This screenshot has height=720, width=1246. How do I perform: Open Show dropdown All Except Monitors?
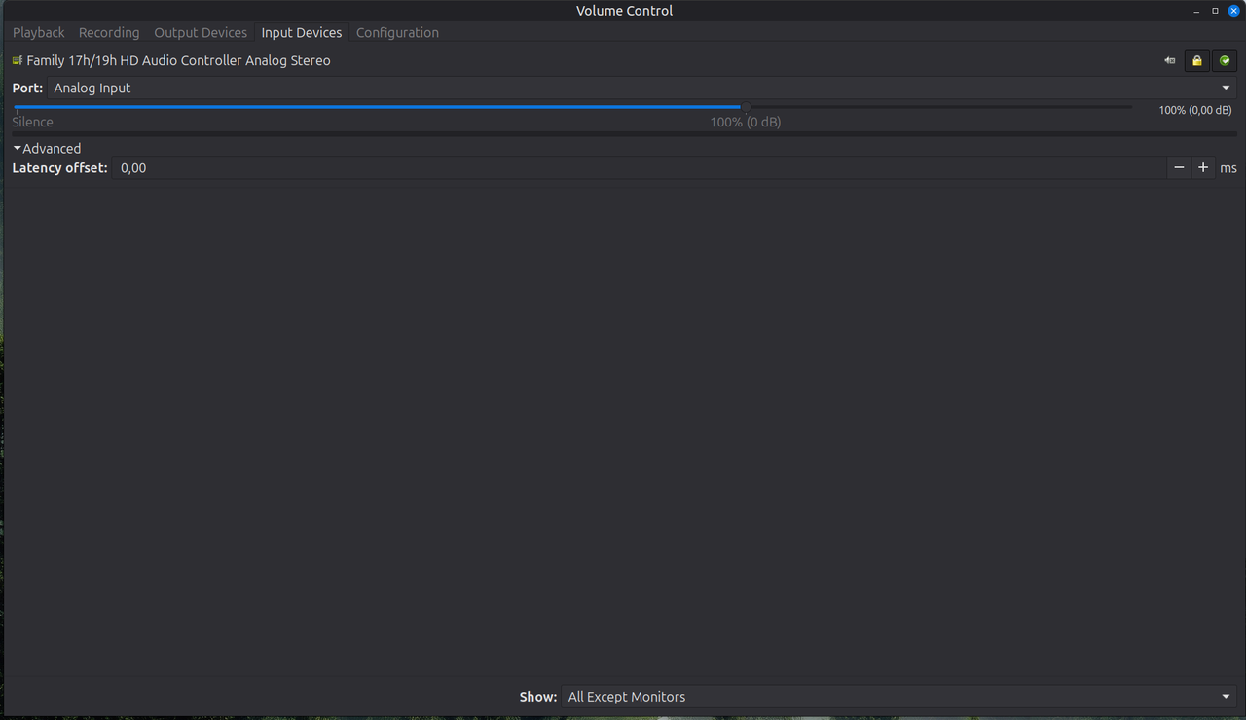pos(900,697)
